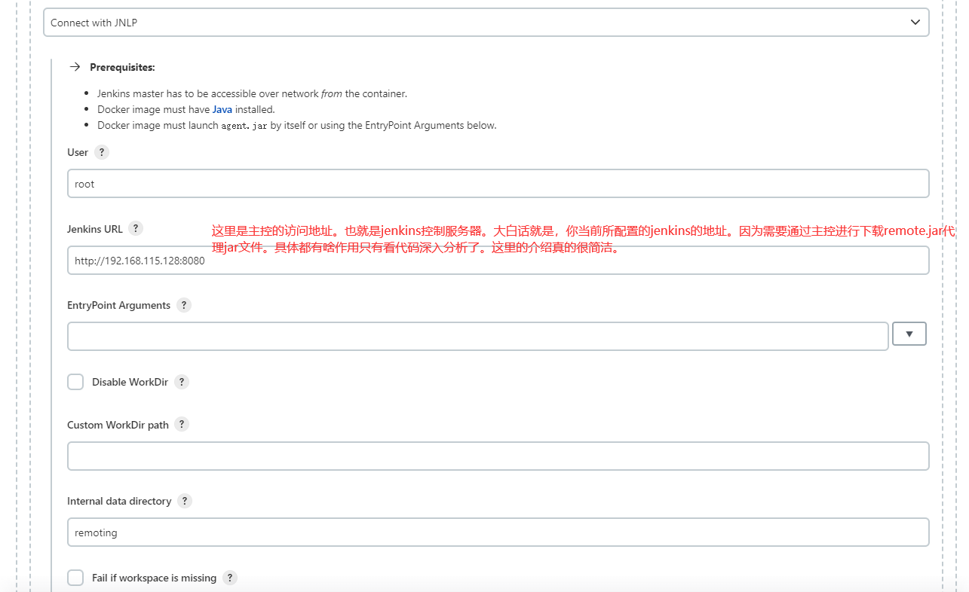This screenshot has width=969, height=592.
Task: Show help for Internal data directory
Action: click(185, 501)
